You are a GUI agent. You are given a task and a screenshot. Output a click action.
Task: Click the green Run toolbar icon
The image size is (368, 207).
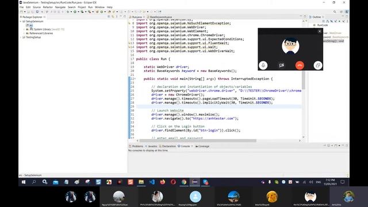(x=75, y=11)
